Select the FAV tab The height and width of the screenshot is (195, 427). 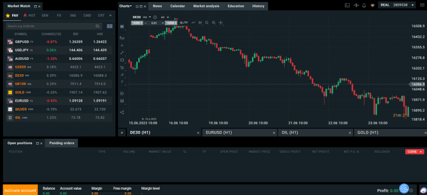(12, 15)
